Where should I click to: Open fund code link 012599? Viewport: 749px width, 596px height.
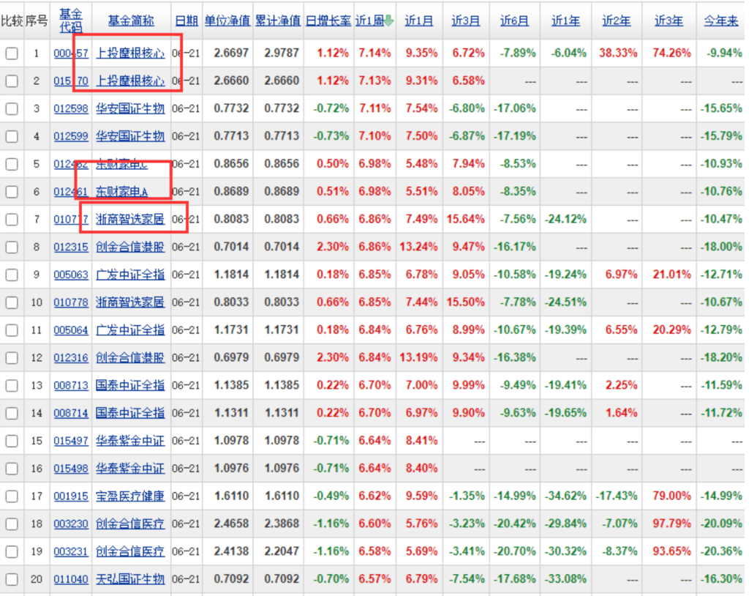click(71, 137)
